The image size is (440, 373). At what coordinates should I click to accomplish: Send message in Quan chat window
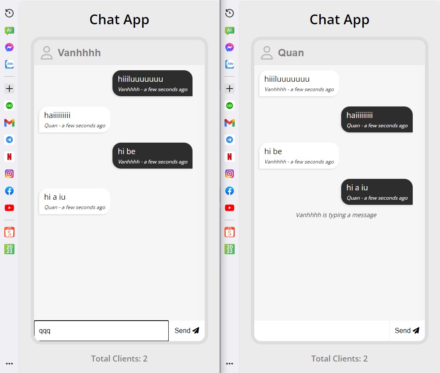407,331
